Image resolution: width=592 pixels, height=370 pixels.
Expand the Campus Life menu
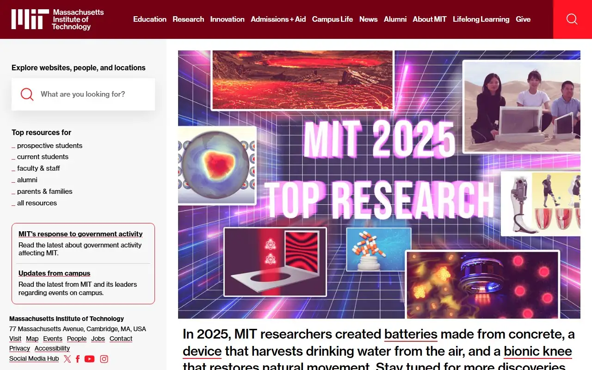[332, 19]
